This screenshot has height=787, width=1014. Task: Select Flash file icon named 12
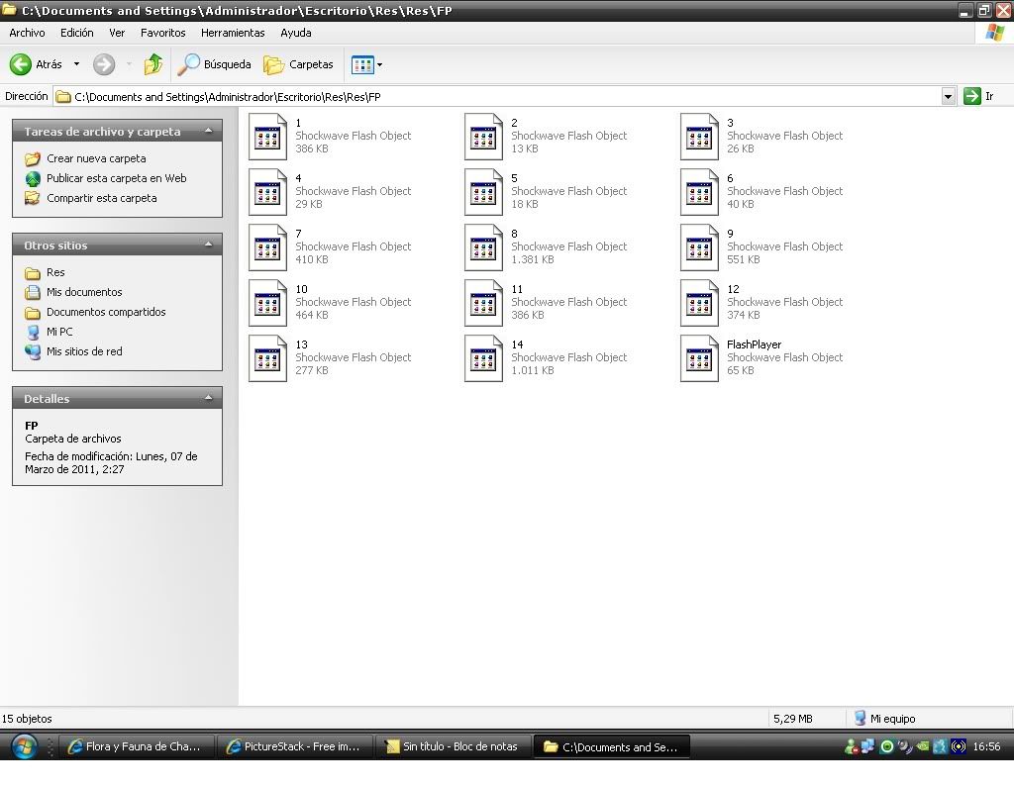coord(700,303)
